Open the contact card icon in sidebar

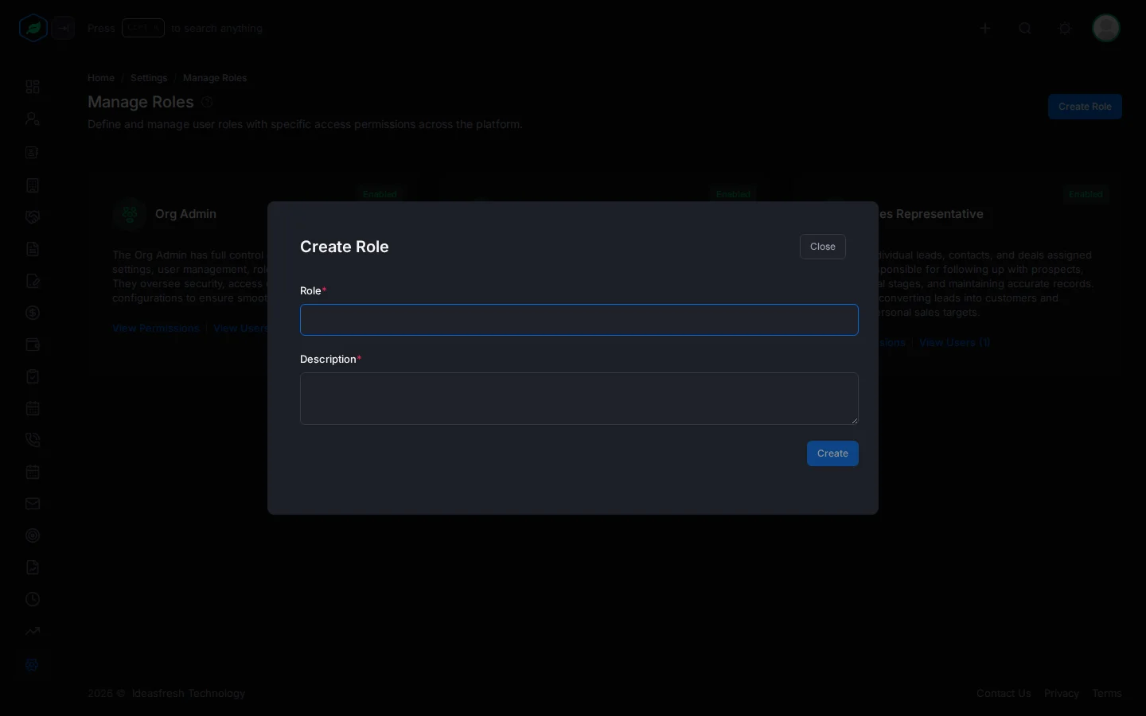click(x=33, y=153)
